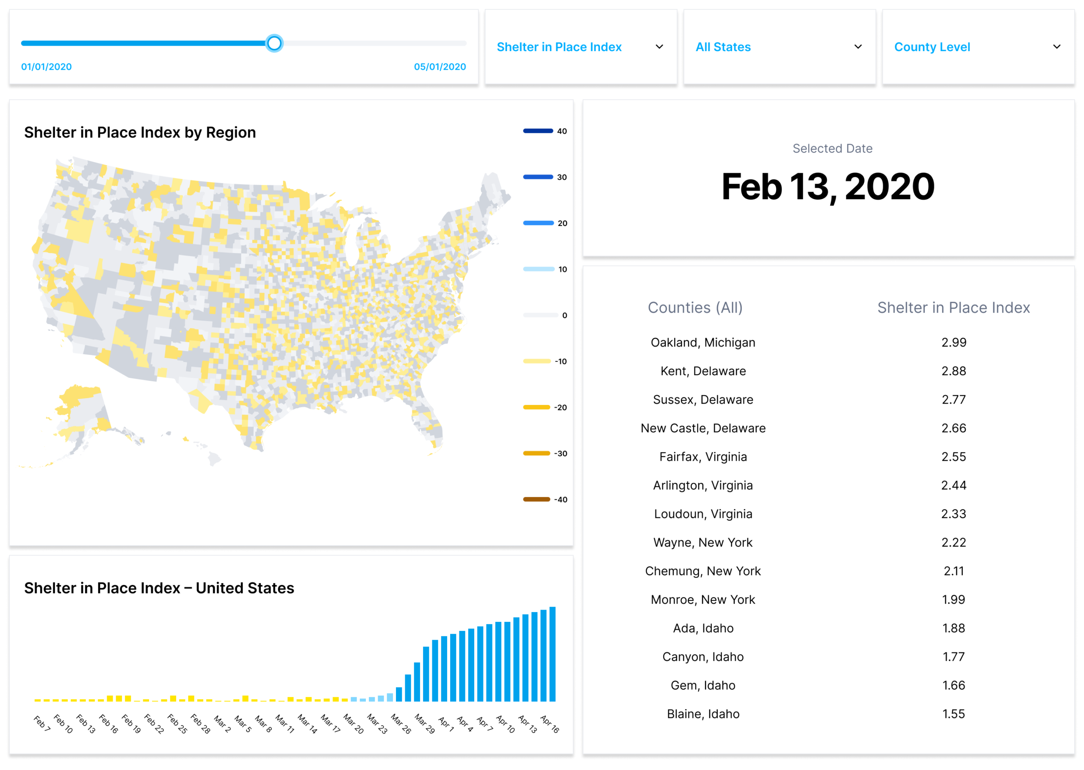
Task: Click chevron arrow beside All States
Action: tap(858, 47)
